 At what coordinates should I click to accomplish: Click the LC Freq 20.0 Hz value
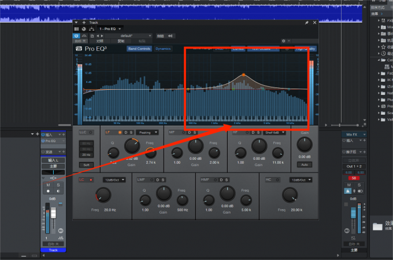coord(110,210)
